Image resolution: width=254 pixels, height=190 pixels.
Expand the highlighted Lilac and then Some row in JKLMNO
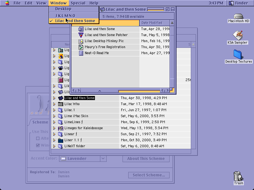pyautogui.click(x=54, y=98)
